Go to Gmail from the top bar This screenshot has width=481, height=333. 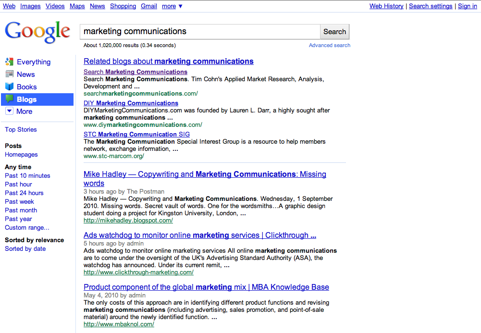149,6
